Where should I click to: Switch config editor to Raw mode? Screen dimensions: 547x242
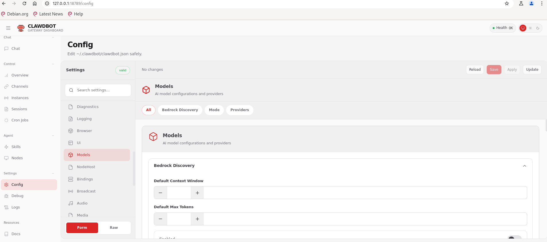(114, 228)
